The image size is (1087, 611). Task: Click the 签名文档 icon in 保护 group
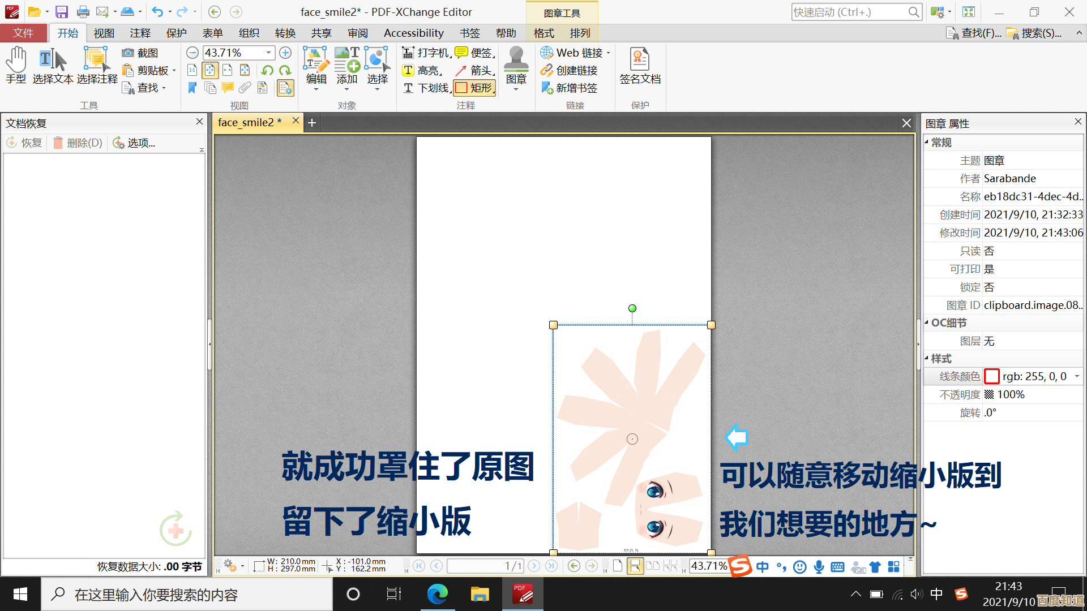click(640, 65)
